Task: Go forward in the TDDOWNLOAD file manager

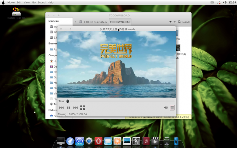Action: (175, 22)
